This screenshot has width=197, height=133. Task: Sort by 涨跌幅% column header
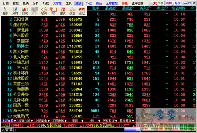click(178, 9)
